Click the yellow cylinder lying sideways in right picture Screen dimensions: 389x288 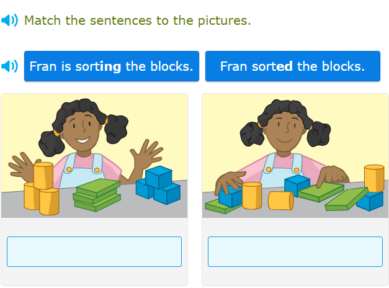[x=280, y=200]
